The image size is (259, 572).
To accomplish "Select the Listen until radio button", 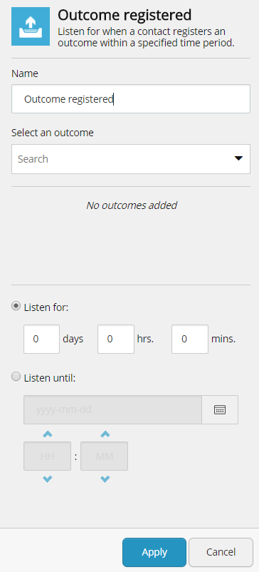I will [x=16, y=377].
